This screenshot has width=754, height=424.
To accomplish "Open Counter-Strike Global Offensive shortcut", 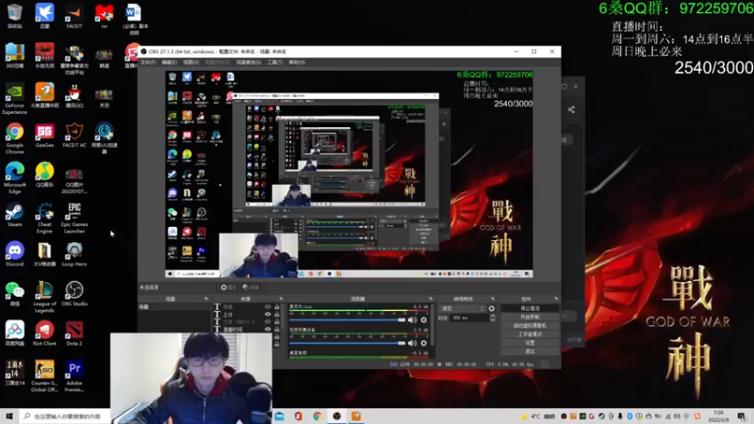I will (x=44, y=376).
